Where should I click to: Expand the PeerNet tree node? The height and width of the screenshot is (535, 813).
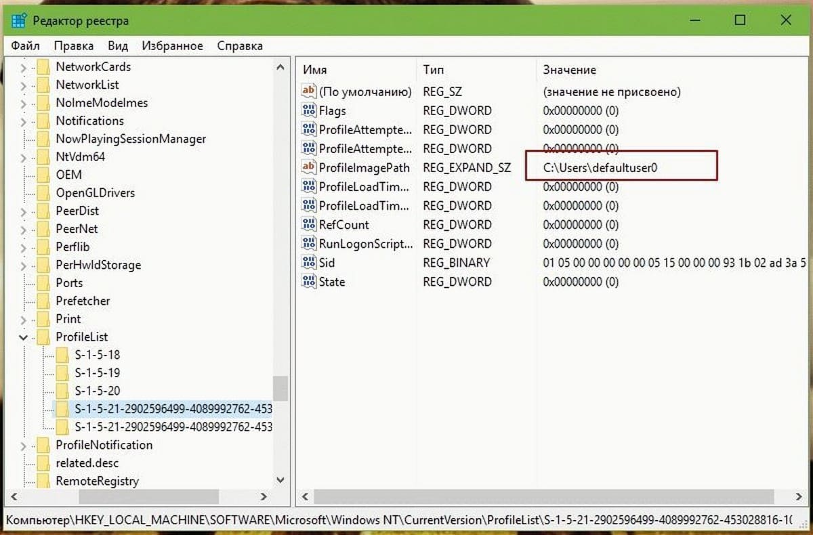click(x=24, y=229)
